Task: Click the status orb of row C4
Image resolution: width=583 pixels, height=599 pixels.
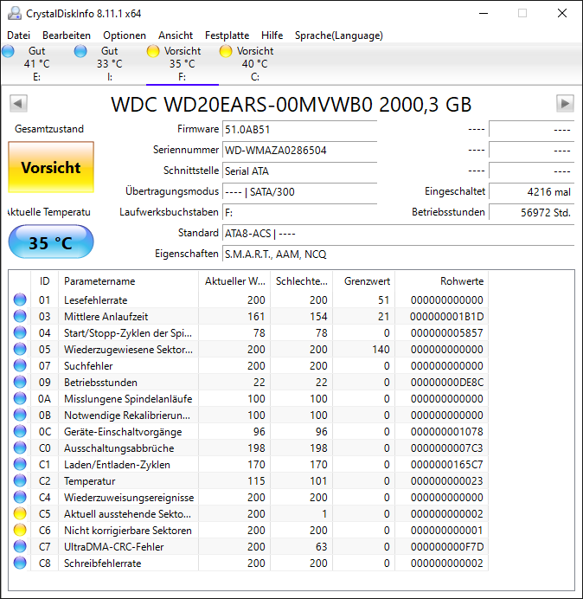Action: point(20,498)
